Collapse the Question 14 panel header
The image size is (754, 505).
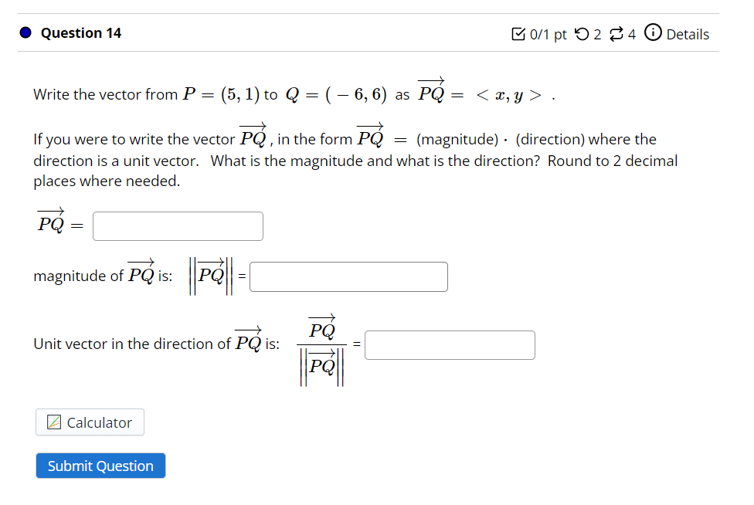pos(80,32)
